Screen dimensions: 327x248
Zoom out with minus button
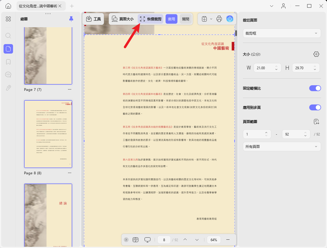pos(228,240)
